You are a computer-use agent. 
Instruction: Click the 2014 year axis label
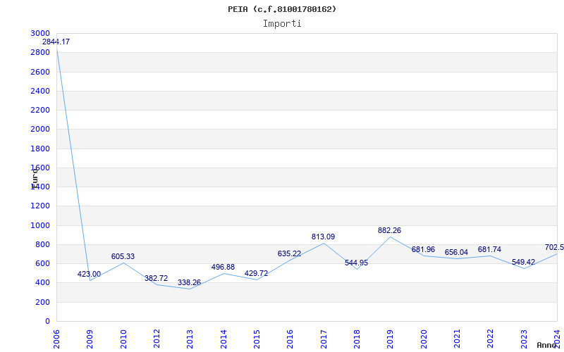click(223, 339)
